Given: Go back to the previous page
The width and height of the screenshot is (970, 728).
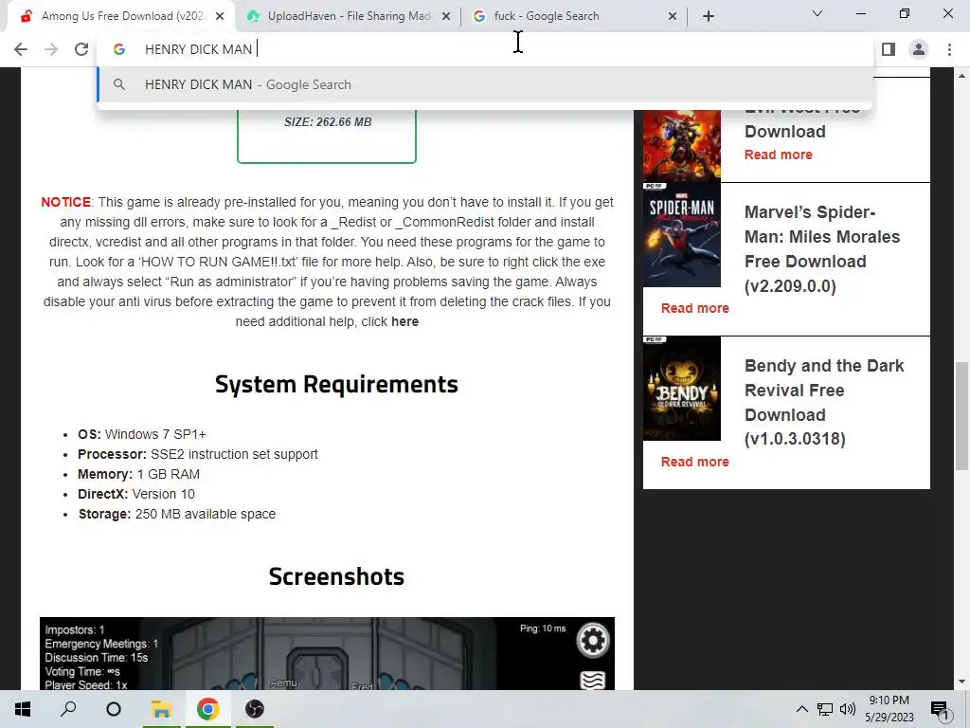Looking at the screenshot, I should pos(21,49).
